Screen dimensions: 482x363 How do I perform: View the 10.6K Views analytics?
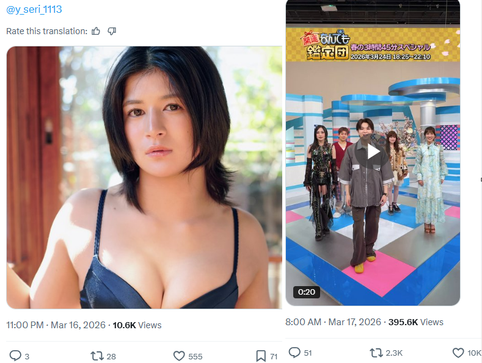(x=137, y=325)
